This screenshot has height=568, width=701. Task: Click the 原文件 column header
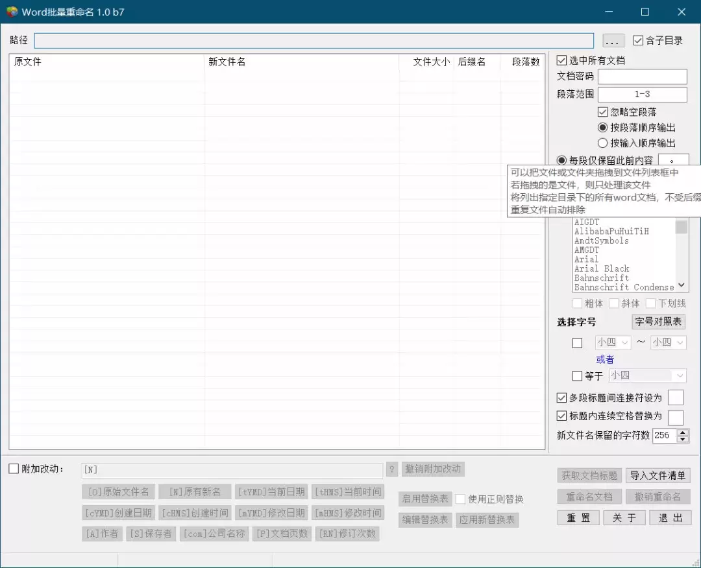106,62
